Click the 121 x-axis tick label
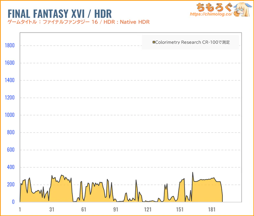 coord(148,209)
